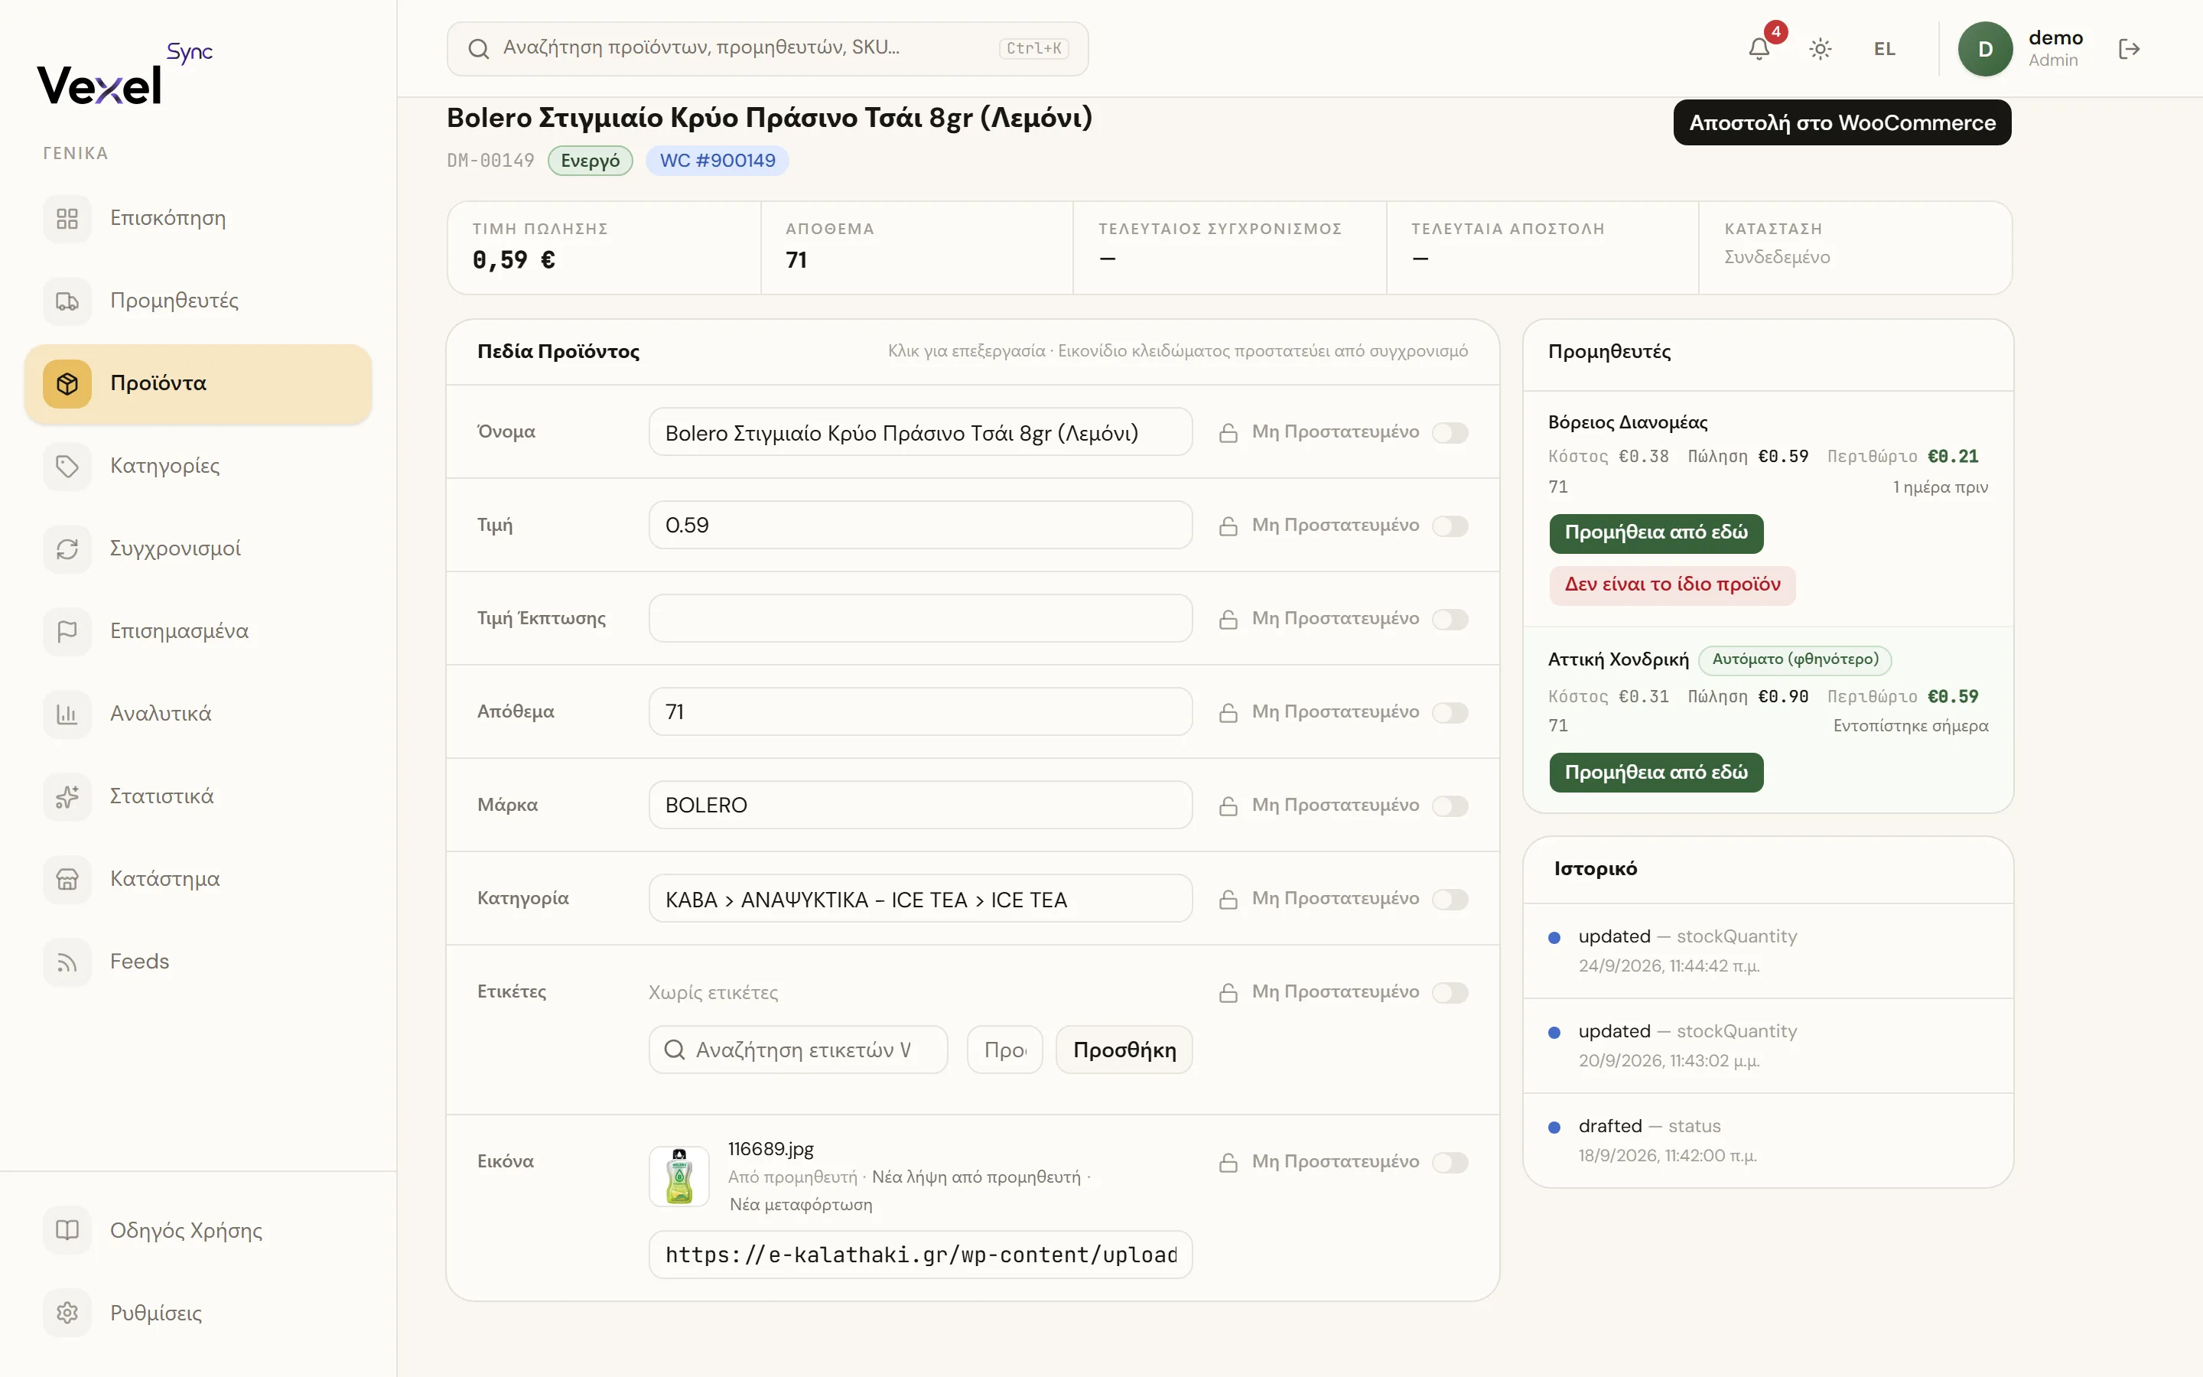2203x1377 pixels.
Task: Click the Χωρίς ετικέτες text
Action: [x=713, y=993]
